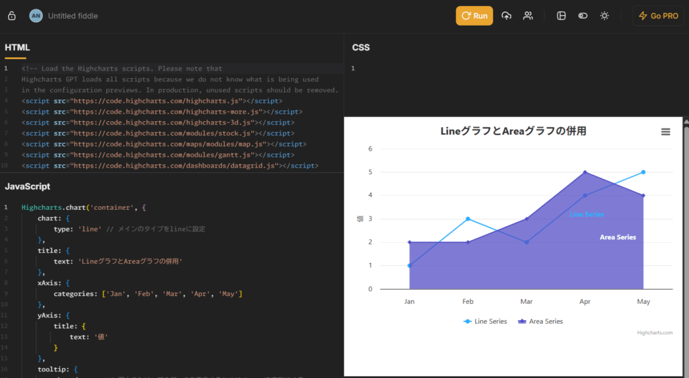Click the Untitled fiddle title field
Viewport: 689px width, 378px height.
coord(73,15)
